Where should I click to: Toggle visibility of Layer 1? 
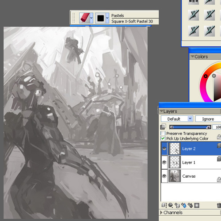pos(164,162)
